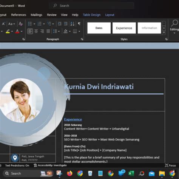This screenshot has height=179, width=179.
Task: Clear all formatting with the eraser-A icon
Action: (21, 24)
